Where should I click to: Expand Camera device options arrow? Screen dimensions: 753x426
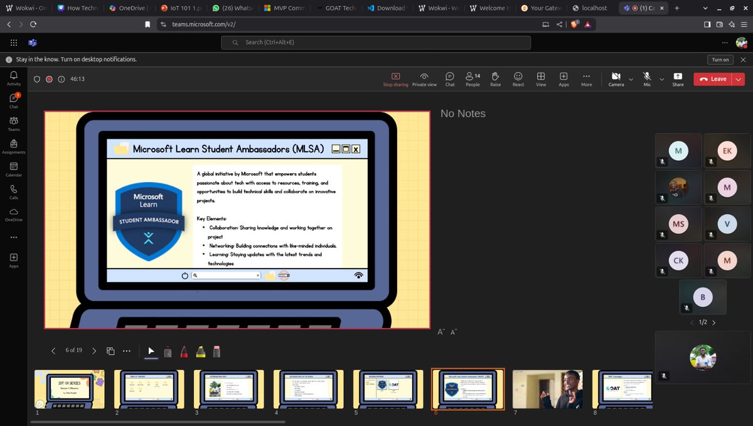click(x=631, y=79)
